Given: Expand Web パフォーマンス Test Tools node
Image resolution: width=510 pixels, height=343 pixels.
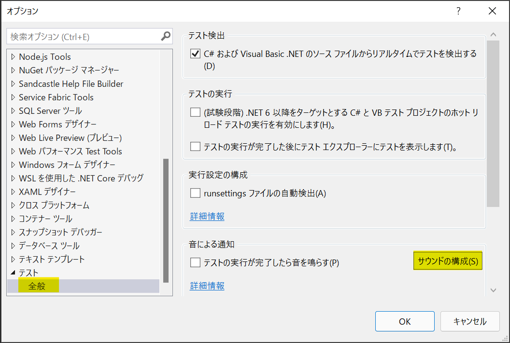Looking at the screenshot, I should [x=13, y=151].
